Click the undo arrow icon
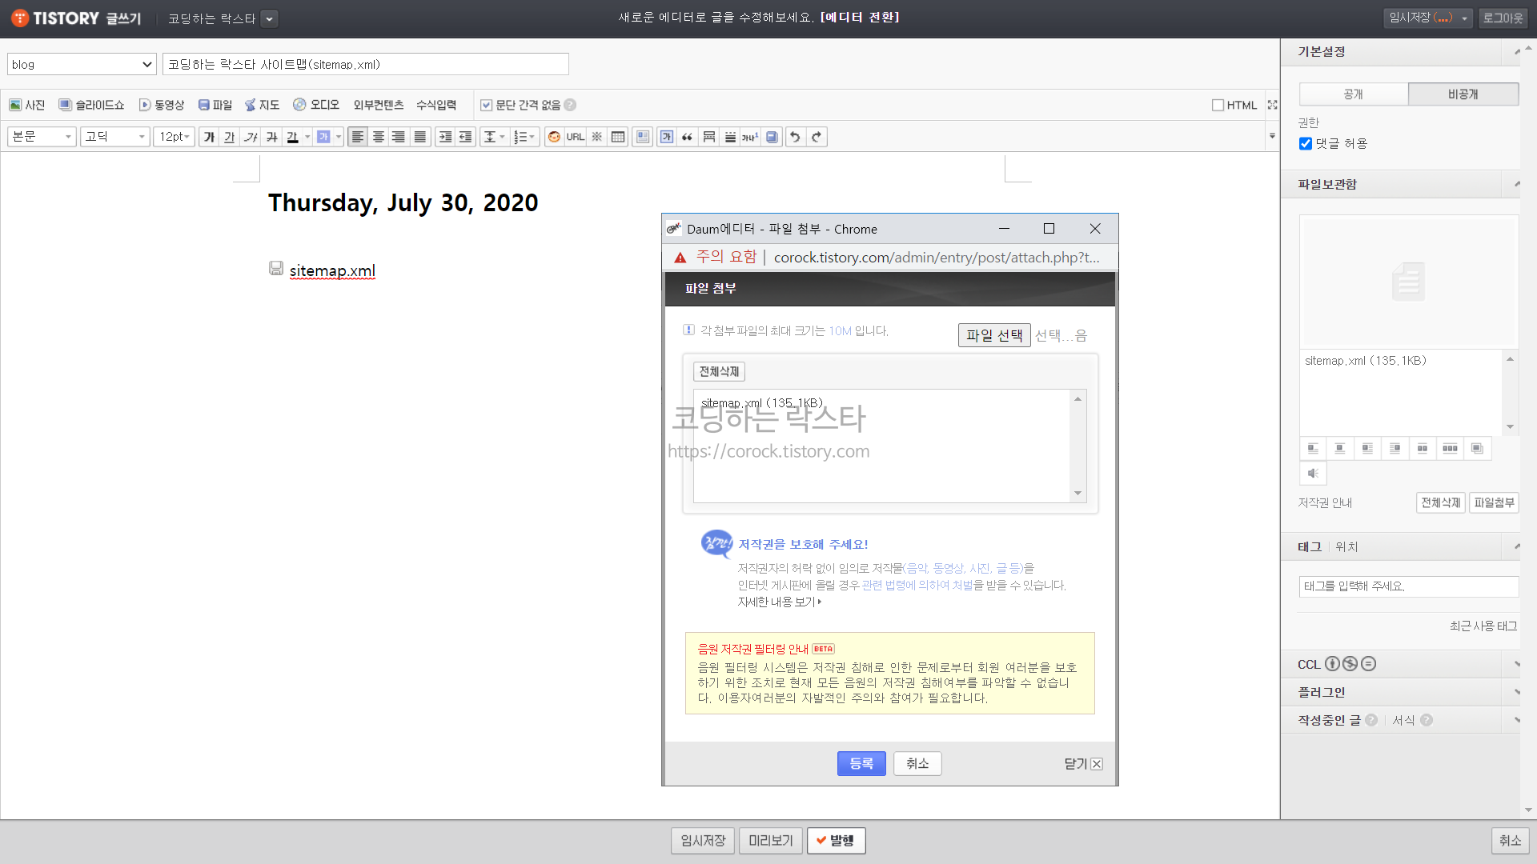Image resolution: width=1537 pixels, height=864 pixels. pyautogui.click(x=795, y=137)
